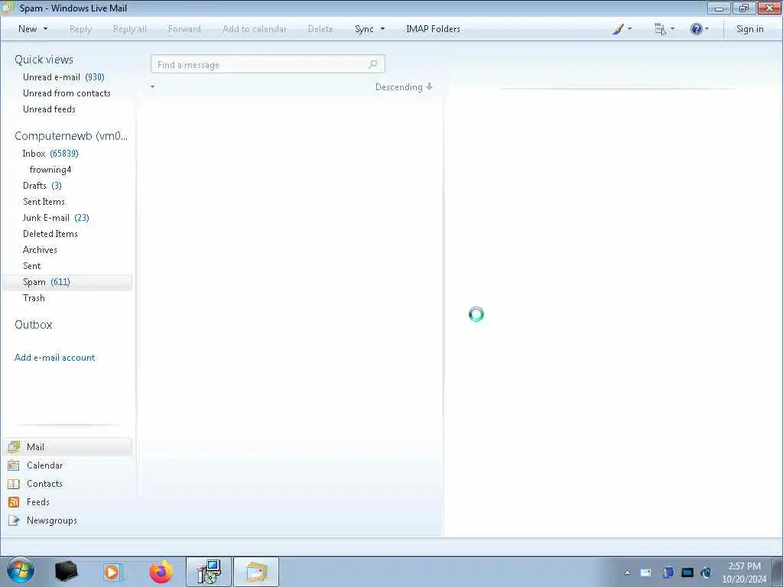
Task: Click the network monitor tray icon
Action: tap(687, 573)
